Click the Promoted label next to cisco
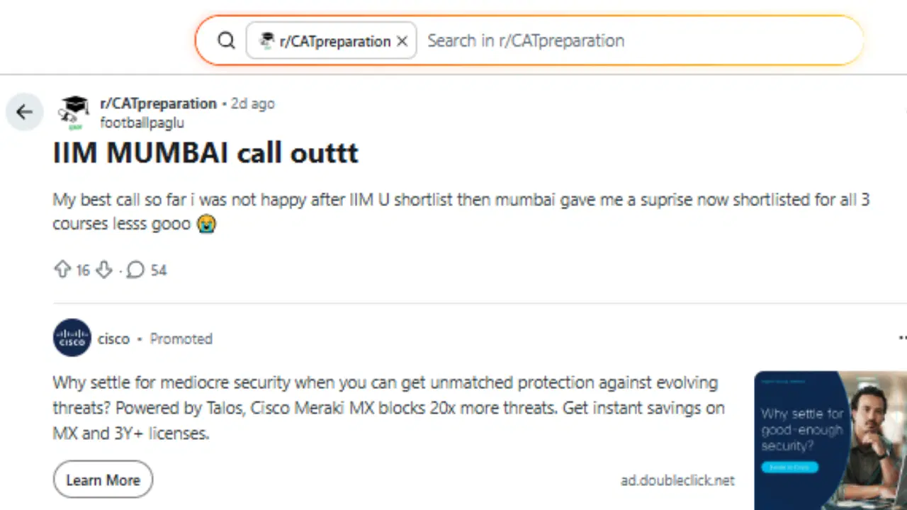The width and height of the screenshot is (907, 510). pos(181,339)
